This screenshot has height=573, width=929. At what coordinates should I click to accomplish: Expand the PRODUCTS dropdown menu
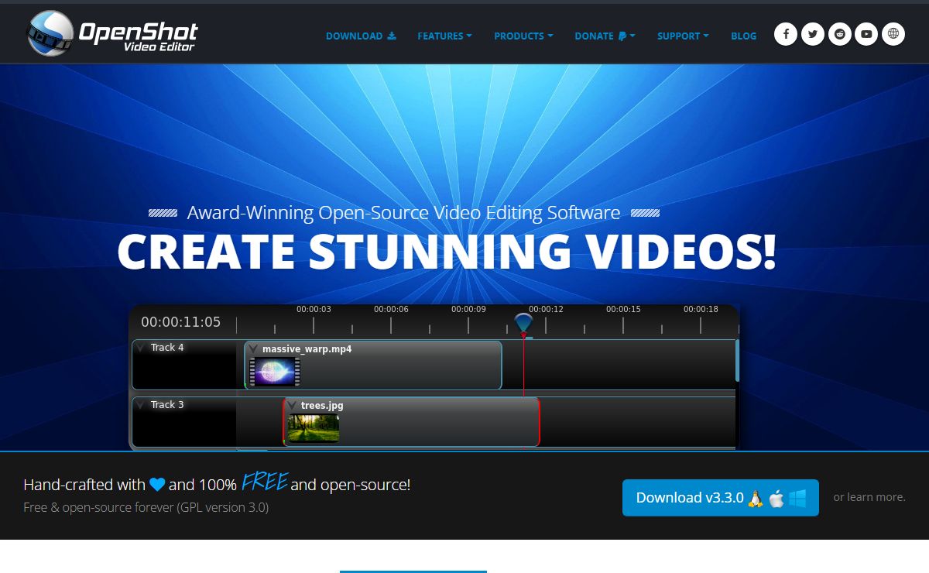523,36
